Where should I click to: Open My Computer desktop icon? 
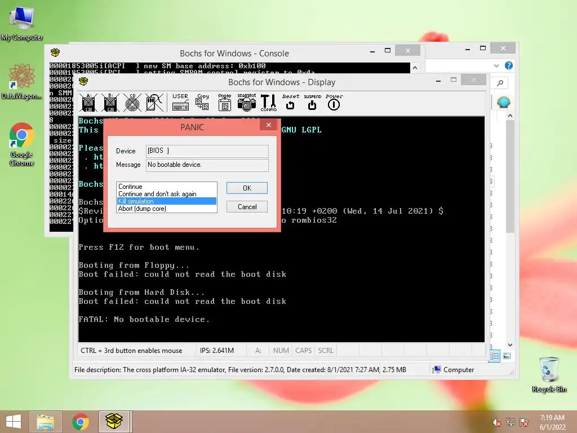(x=22, y=23)
